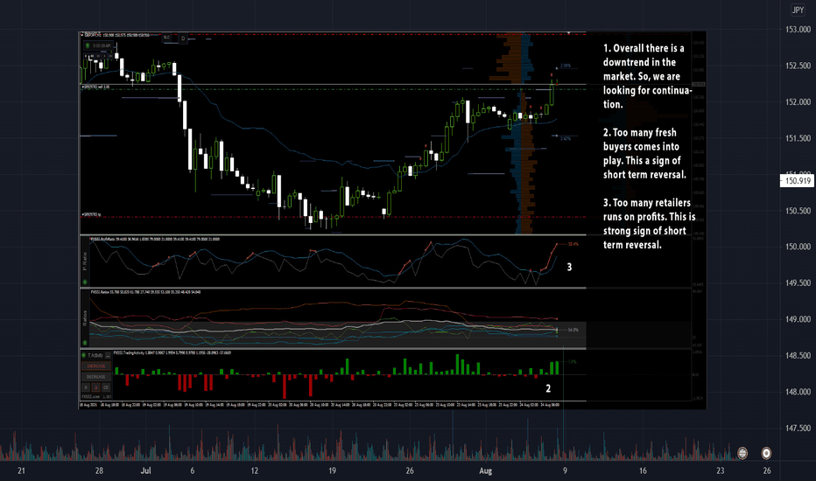Click the 149.500 price axis label

pyautogui.click(x=798, y=282)
